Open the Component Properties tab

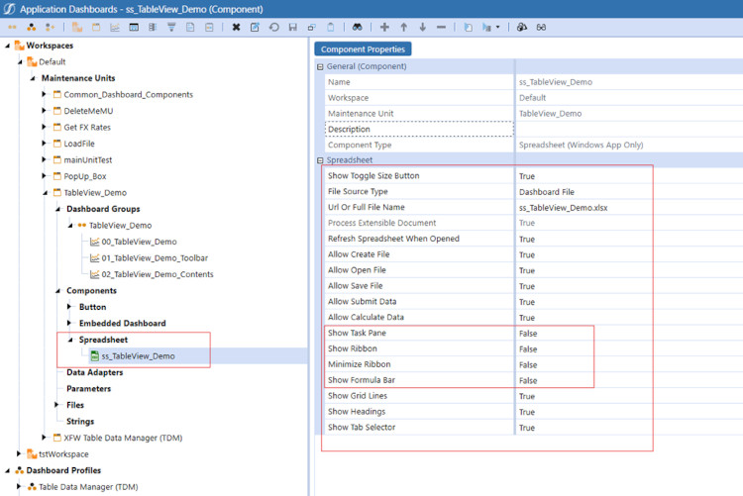(362, 49)
